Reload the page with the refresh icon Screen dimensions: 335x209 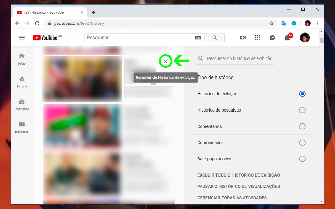click(37, 23)
